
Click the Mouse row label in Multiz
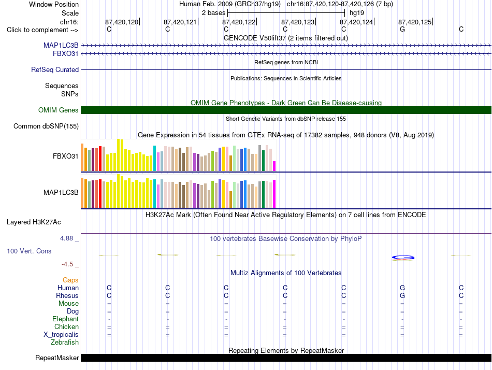[68, 304]
